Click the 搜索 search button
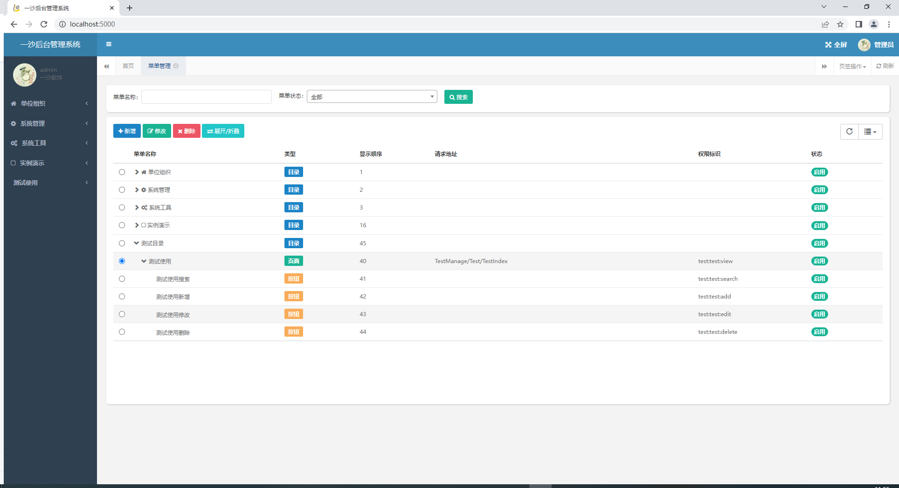The width and height of the screenshot is (899, 488). (x=458, y=97)
